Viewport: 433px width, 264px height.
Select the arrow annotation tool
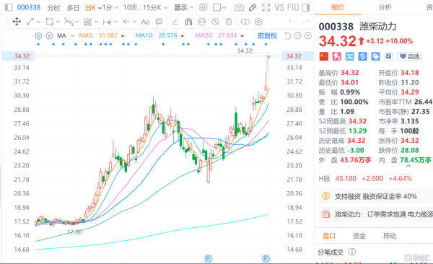point(126,22)
